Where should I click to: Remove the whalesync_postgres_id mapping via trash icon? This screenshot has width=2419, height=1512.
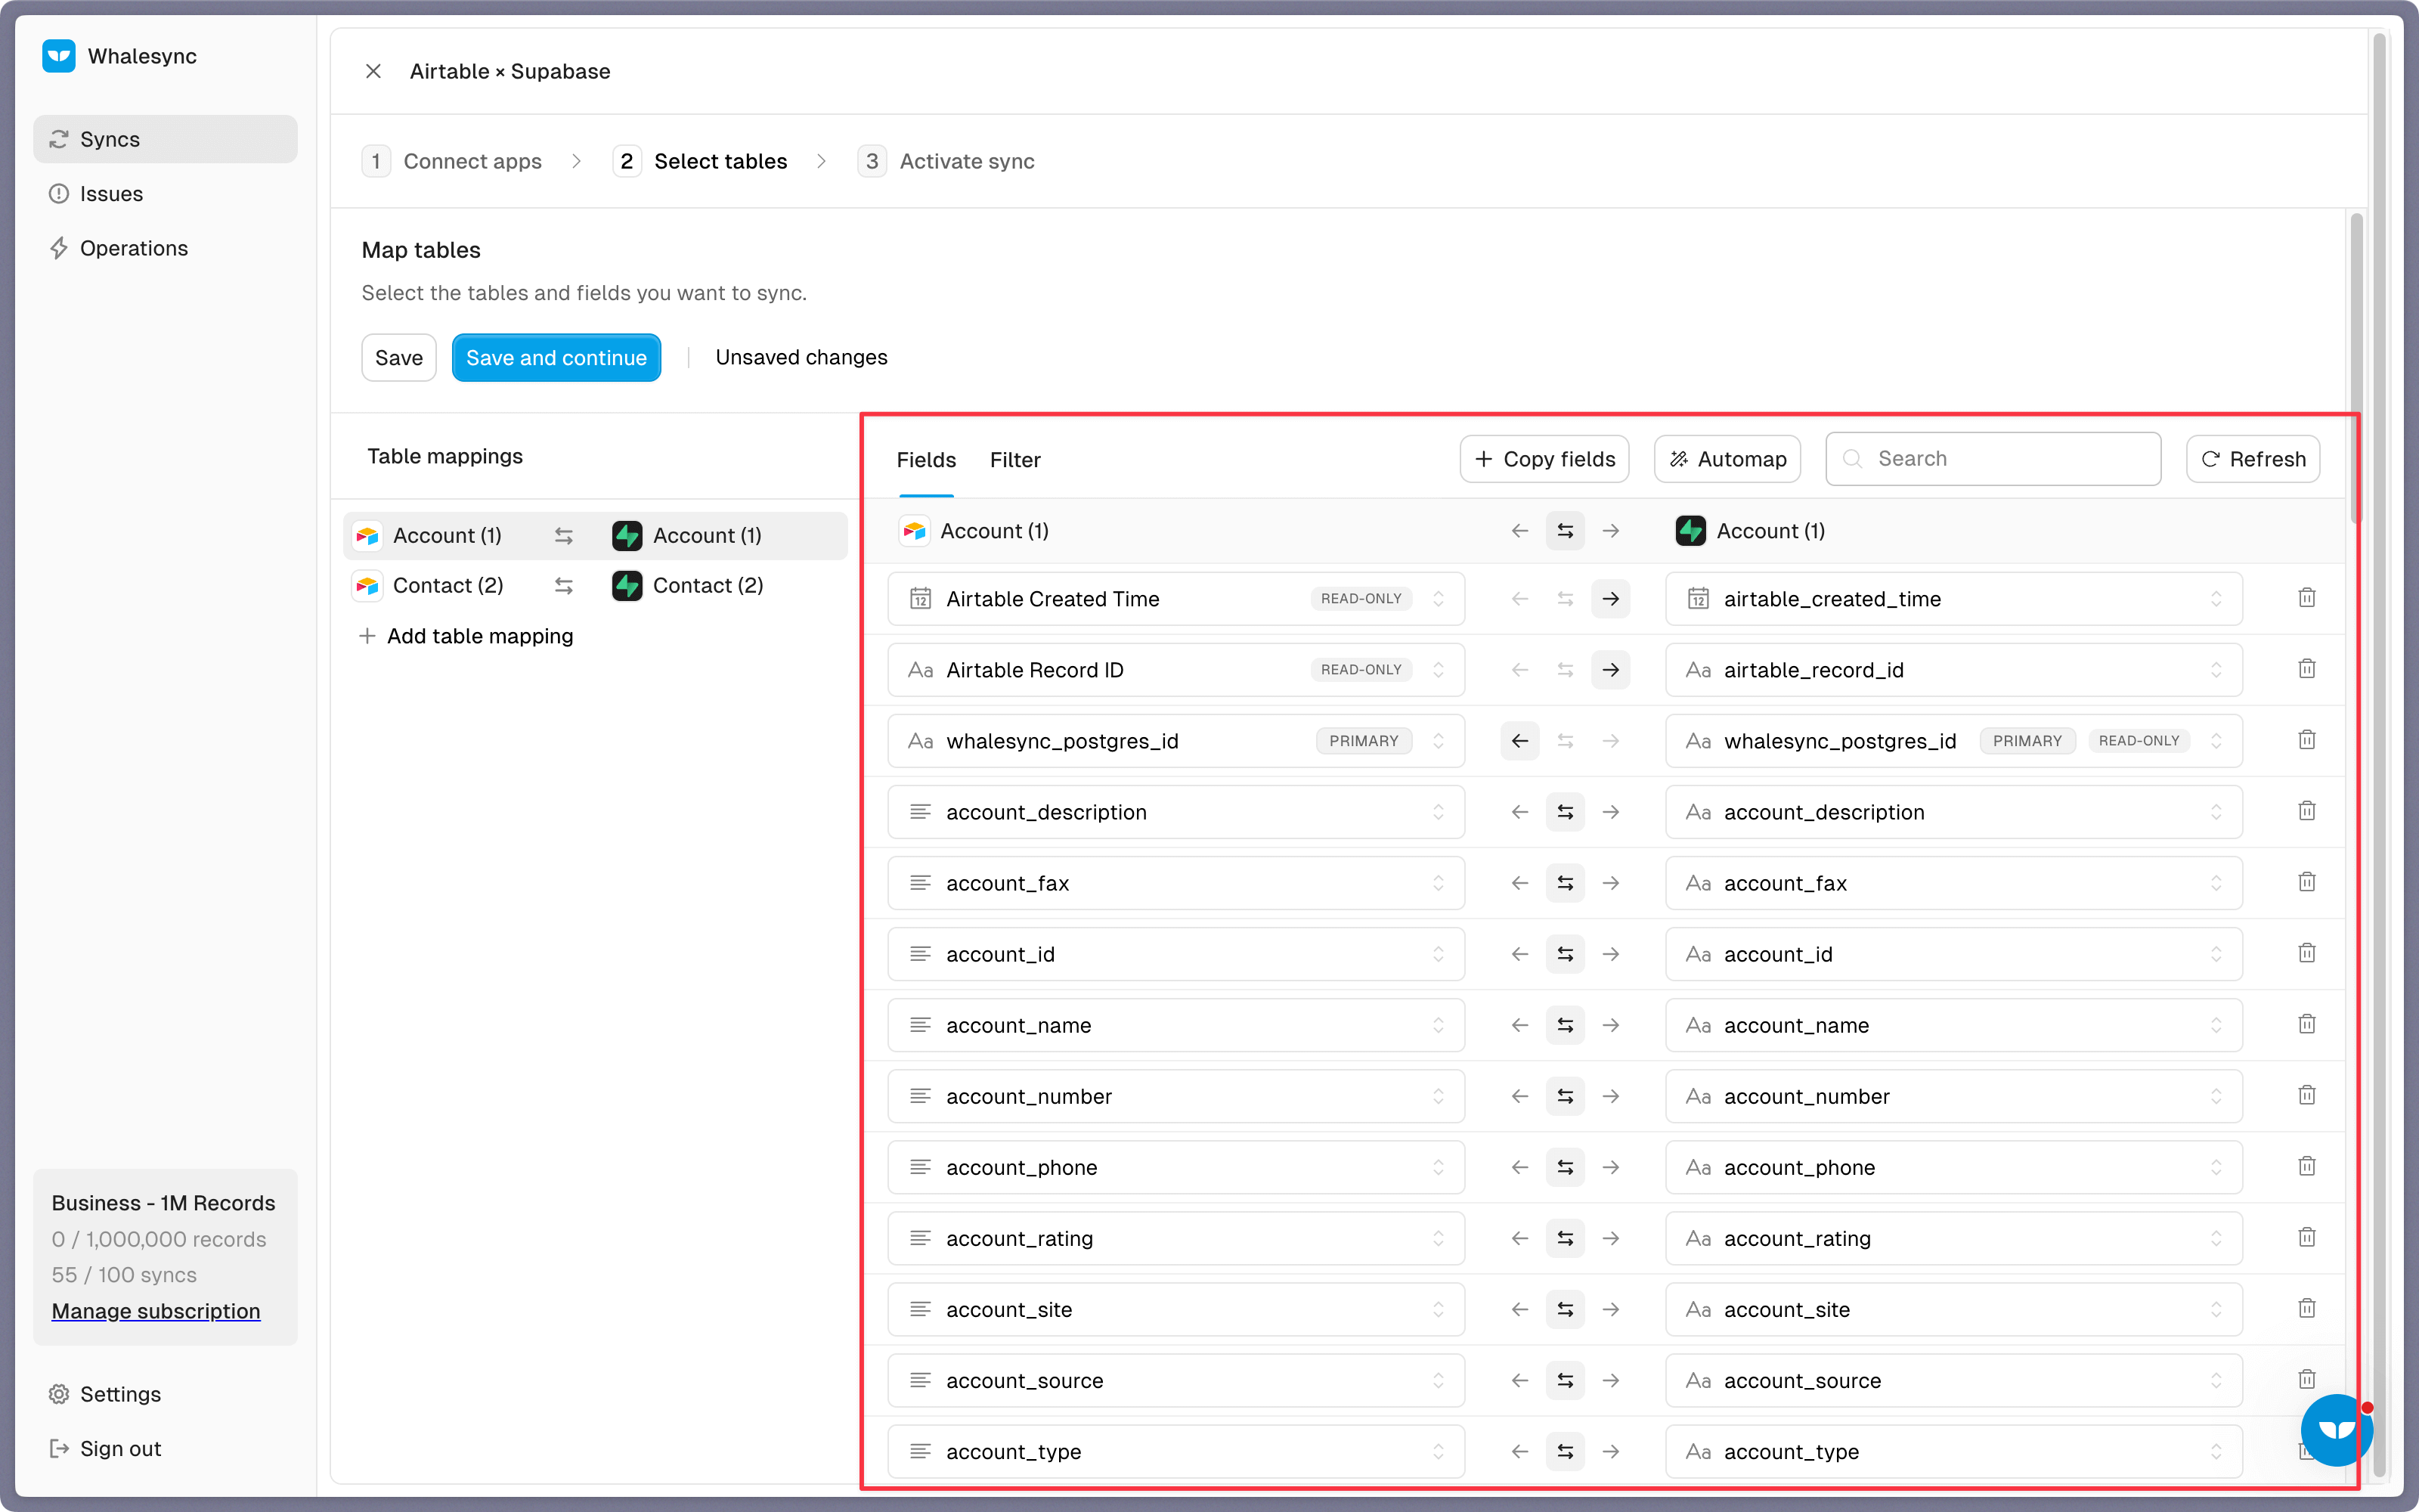[2306, 740]
